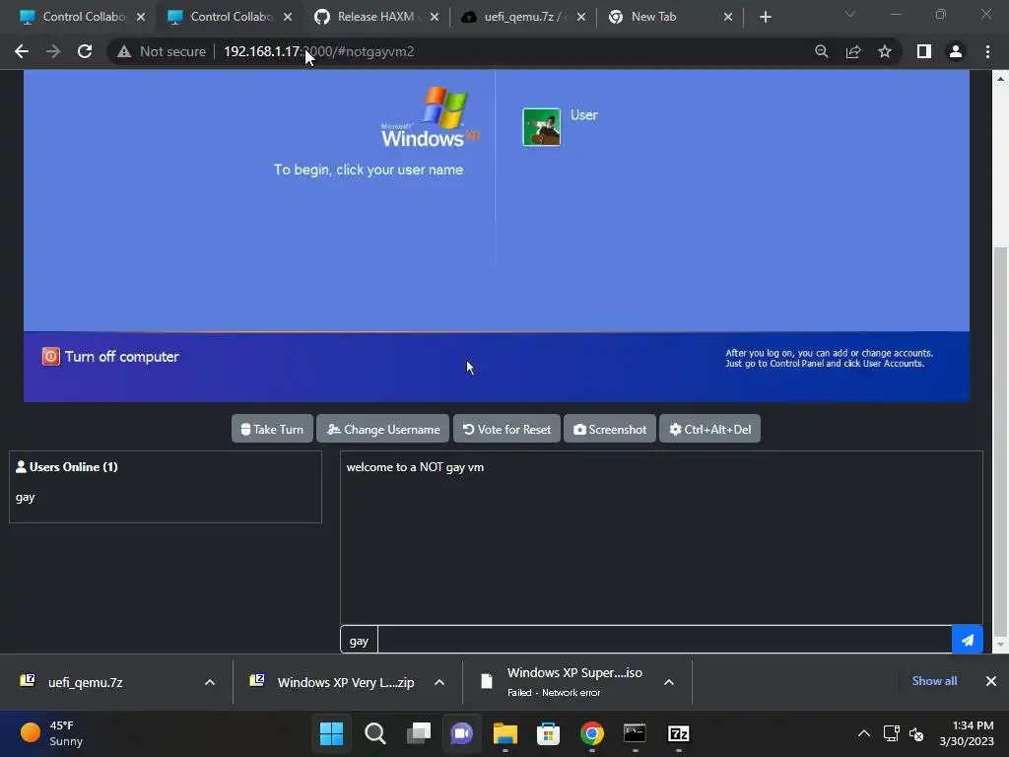Click the Not secure warning icon

pyautogui.click(x=123, y=51)
